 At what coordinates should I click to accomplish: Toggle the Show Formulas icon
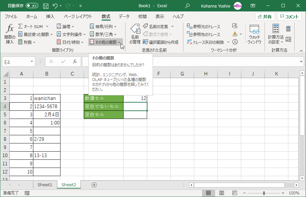pyautogui.click(x=235, y=26)
